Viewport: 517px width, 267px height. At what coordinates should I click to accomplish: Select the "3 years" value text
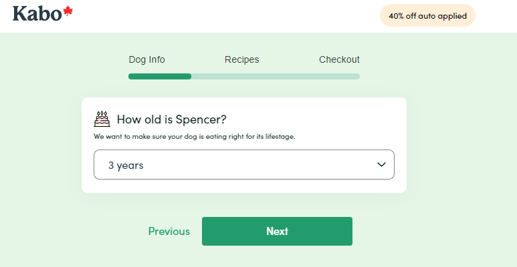[x=126, y=166]
